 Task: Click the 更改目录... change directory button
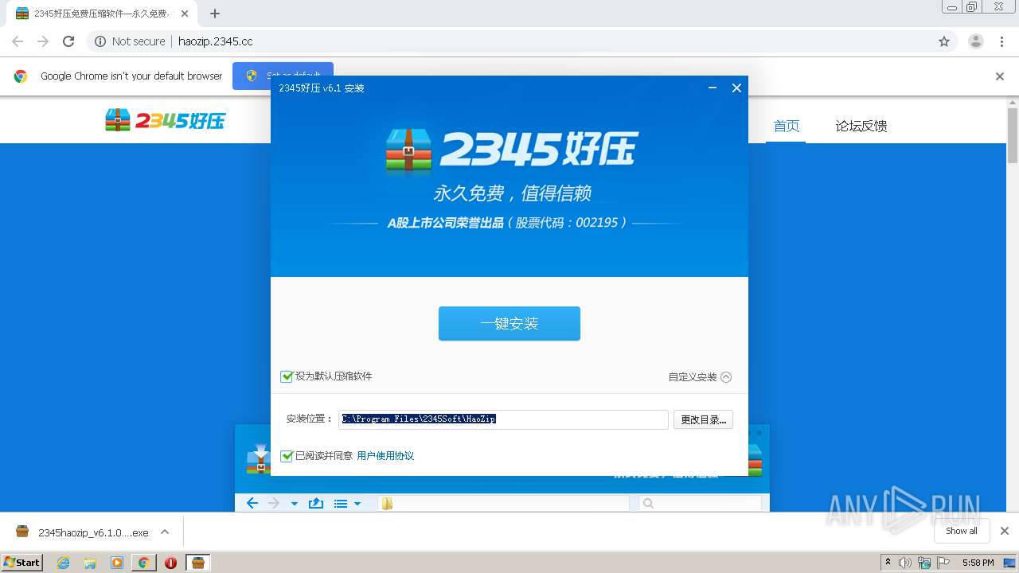pos(703,420)
